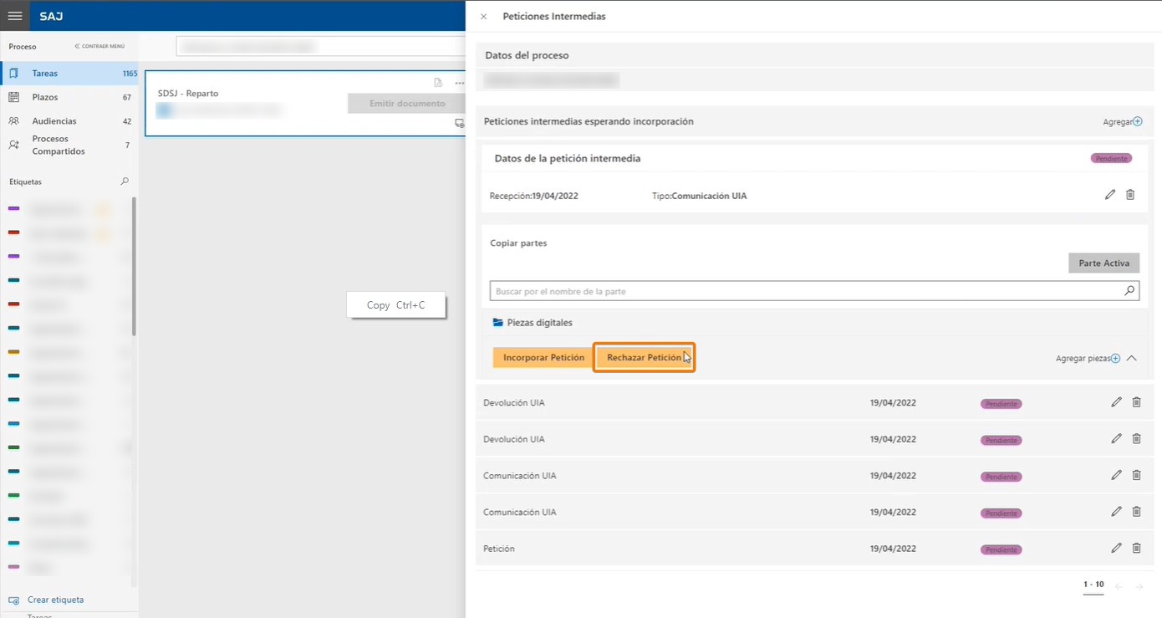Collapse the petition details with the up chevron
Screen dimensions: 1162x618
pyautogui.click(x=1132, y=358)
